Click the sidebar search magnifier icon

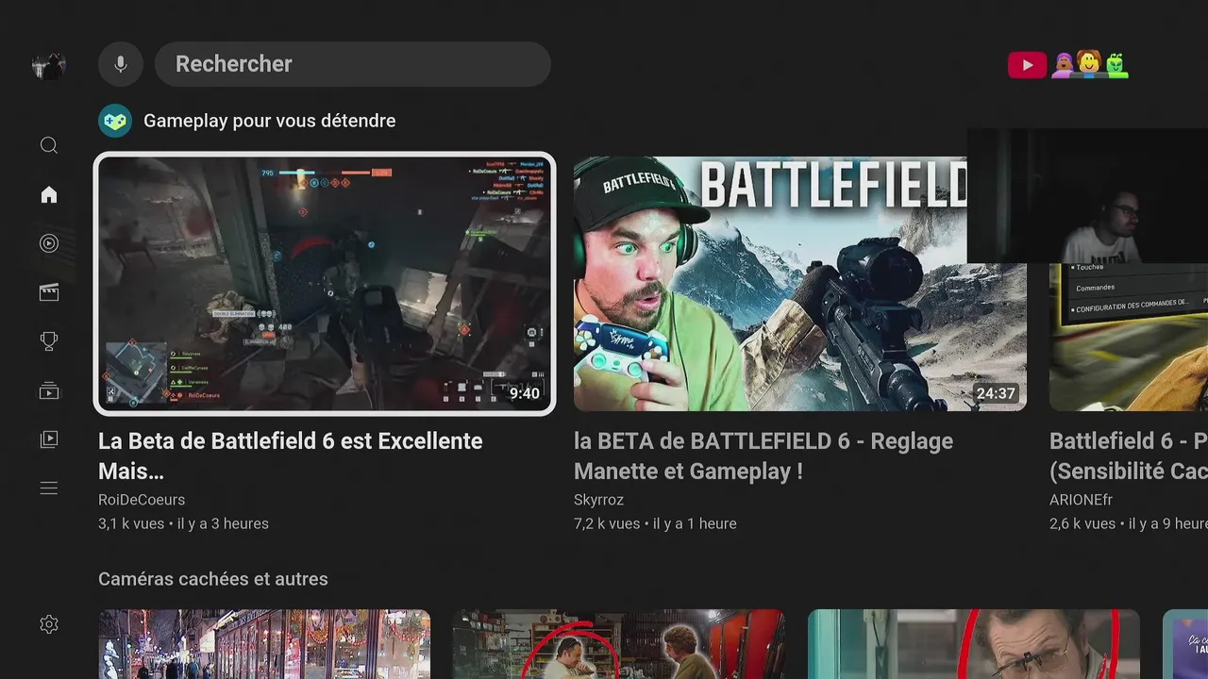point(49,145)
